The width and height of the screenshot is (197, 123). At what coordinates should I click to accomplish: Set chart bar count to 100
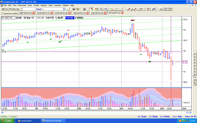coord(194,77)
